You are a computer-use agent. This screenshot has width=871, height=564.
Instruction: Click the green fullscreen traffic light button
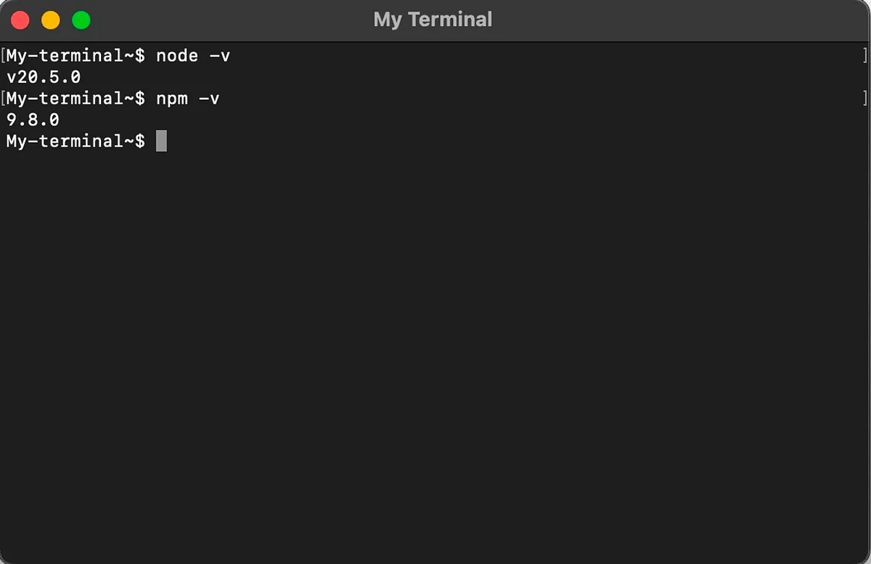[x=81, y=20]
